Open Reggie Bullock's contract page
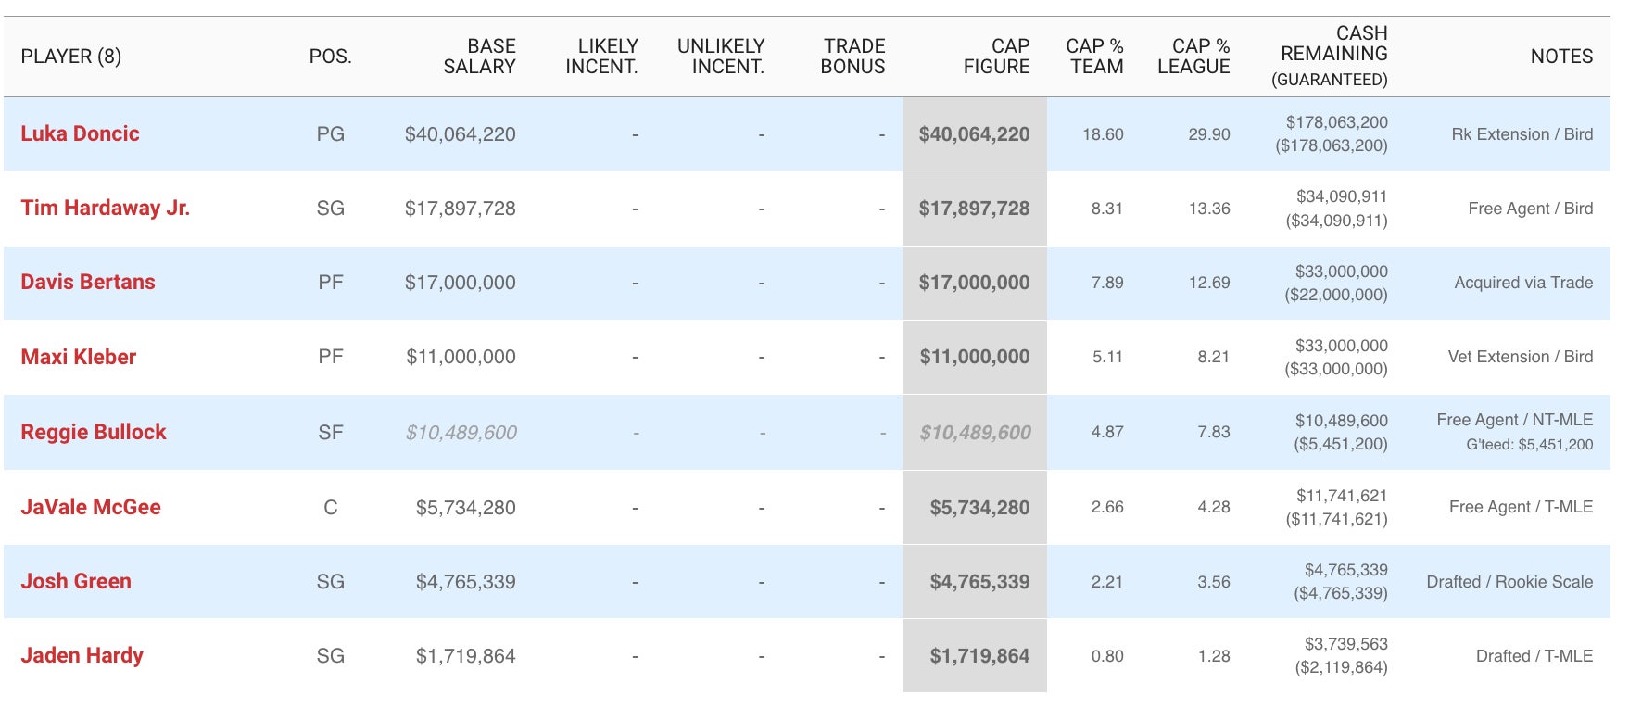This screenshot has width=1629, height=708. (x=94, y=432)
